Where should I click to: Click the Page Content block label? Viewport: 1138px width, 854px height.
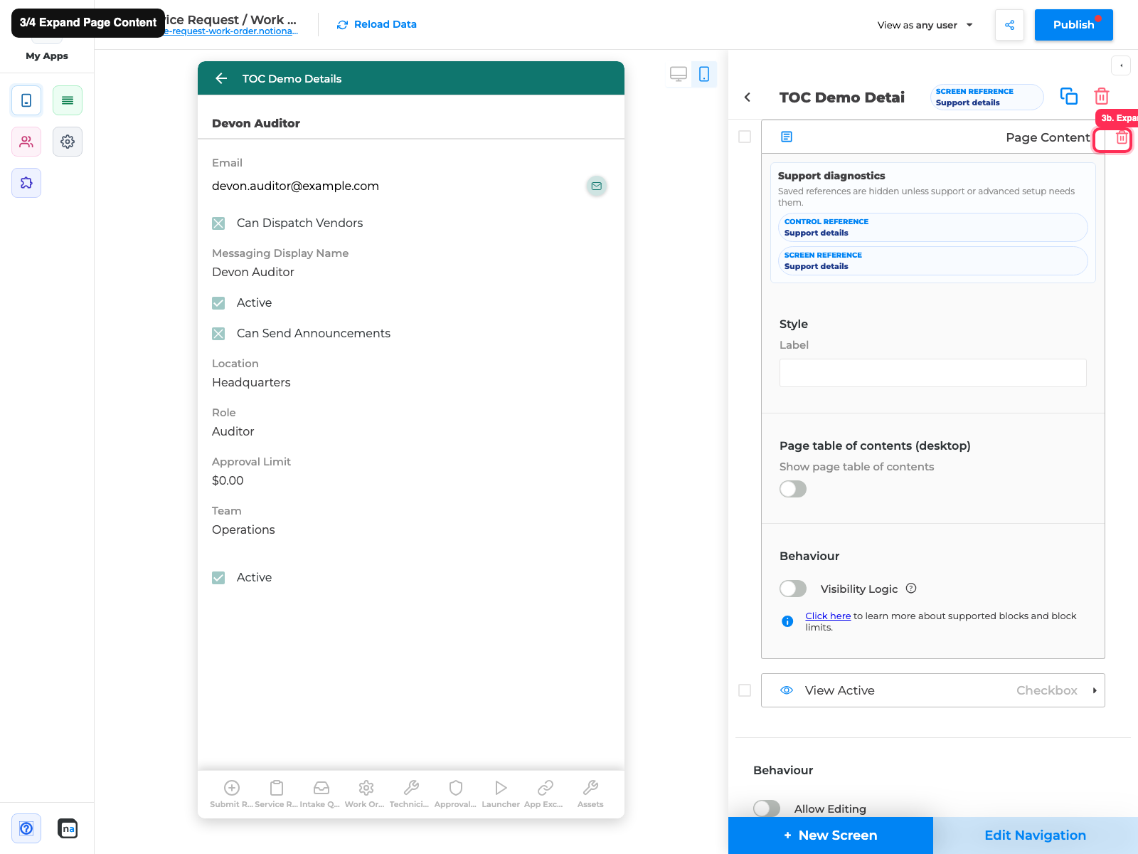point(1048,137)
